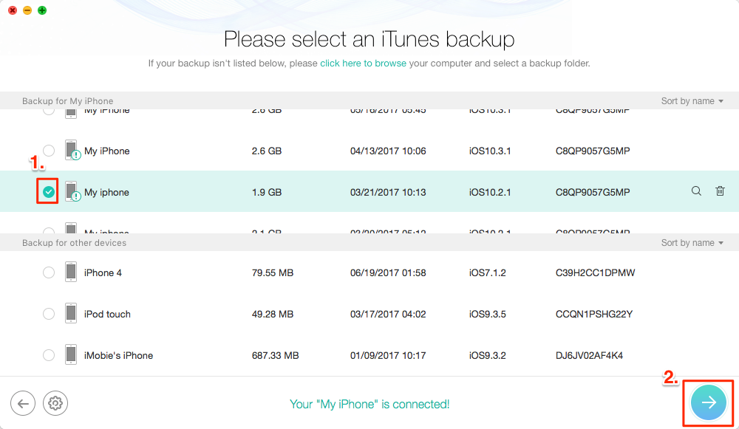Deselect the checked My iphone 1.9 GB backup
The width and height of the screenshot is (739, 429).
pos(49,192)
